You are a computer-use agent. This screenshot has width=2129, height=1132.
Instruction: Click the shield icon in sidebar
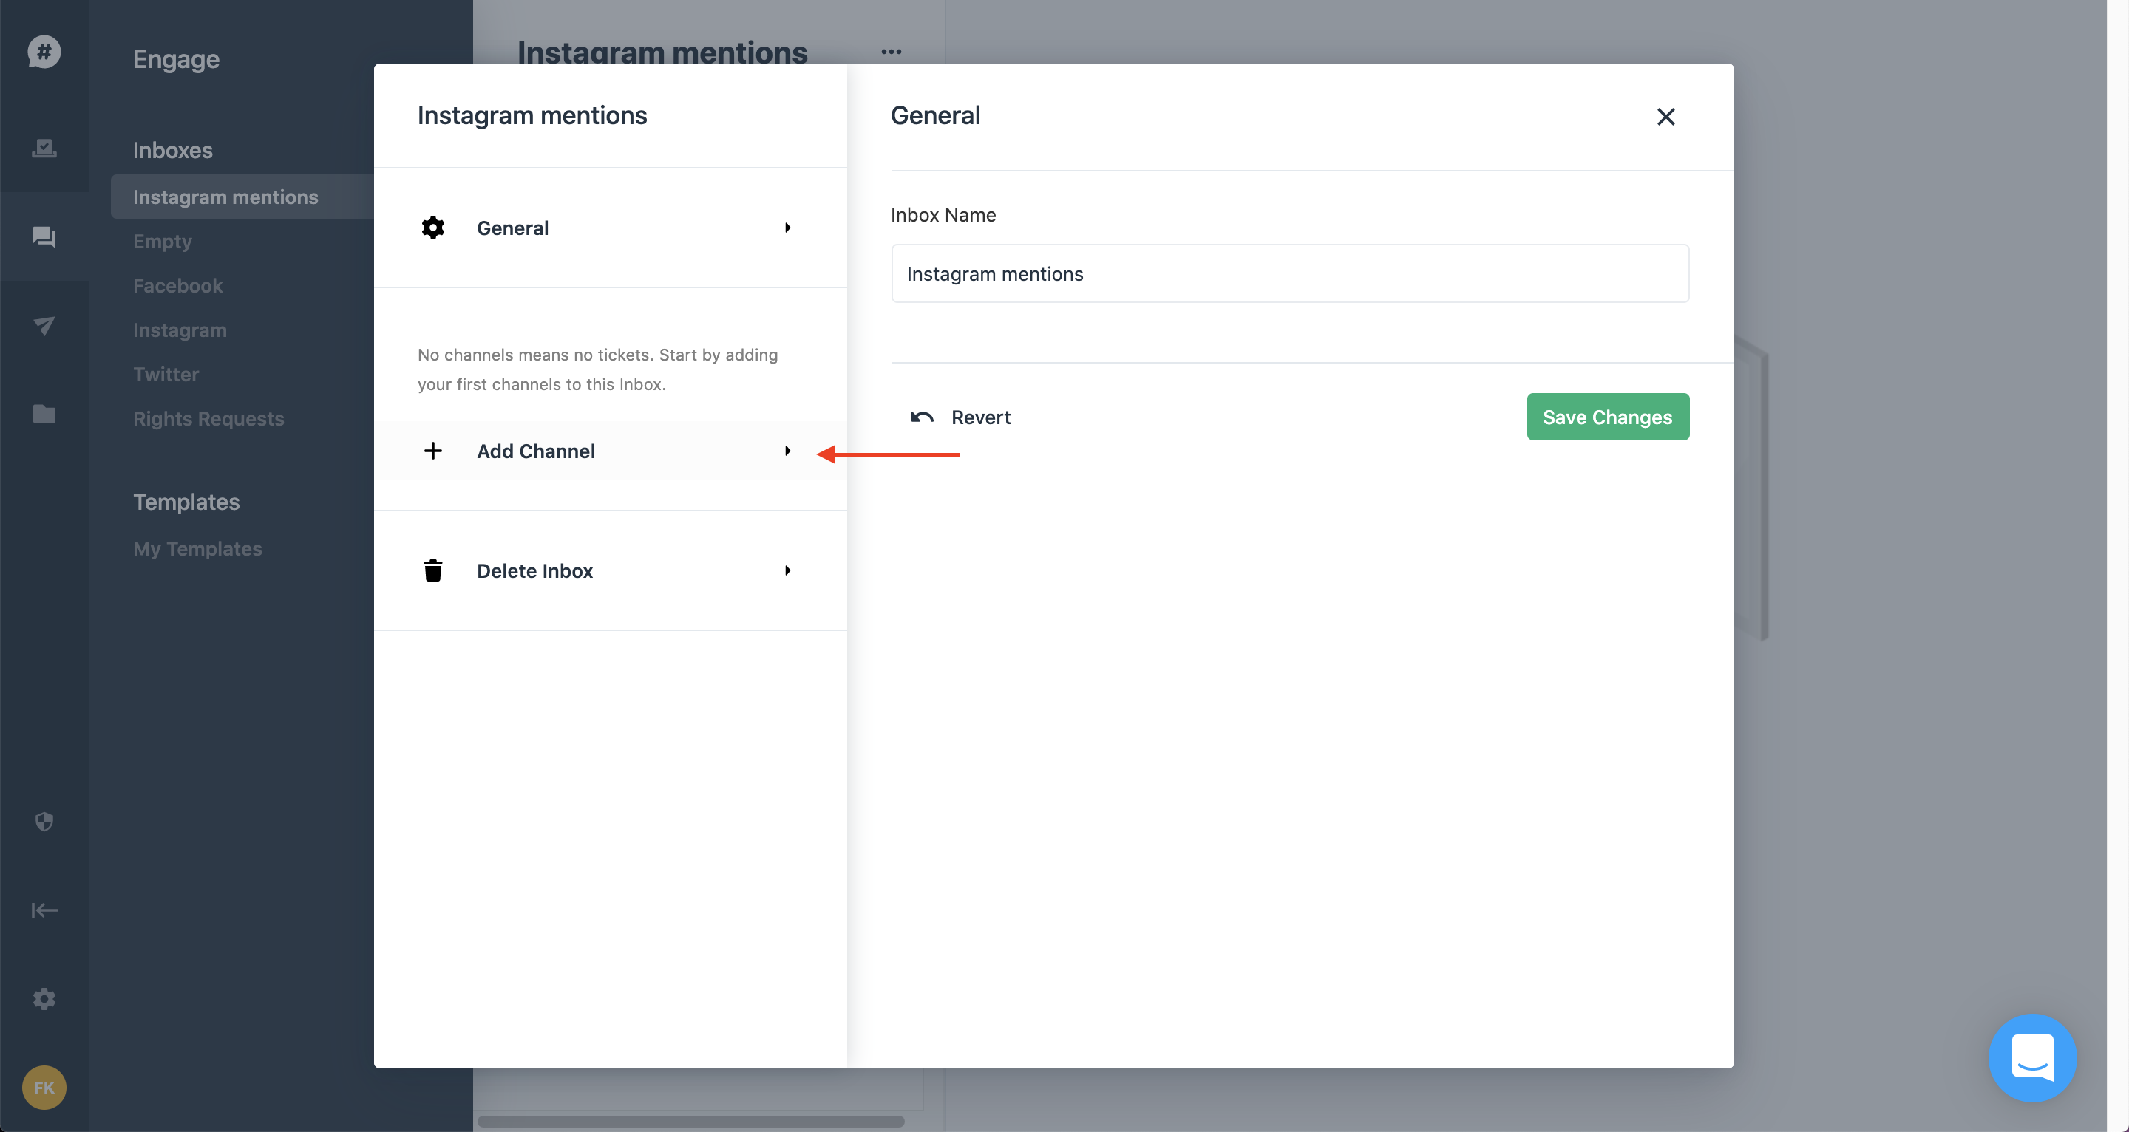coord(44,822)
